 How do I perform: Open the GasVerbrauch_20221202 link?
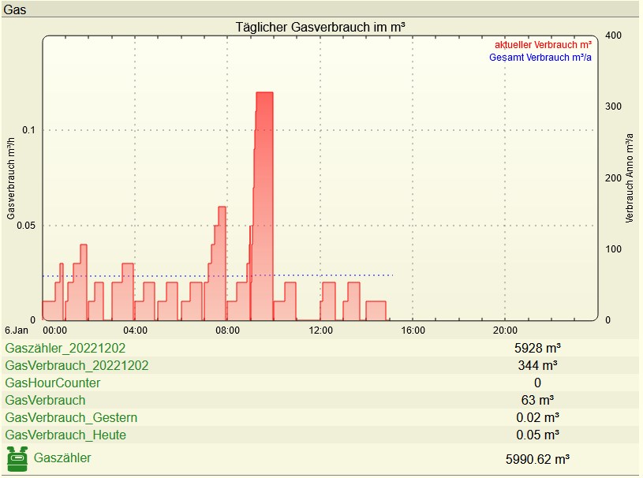point(77,365)
